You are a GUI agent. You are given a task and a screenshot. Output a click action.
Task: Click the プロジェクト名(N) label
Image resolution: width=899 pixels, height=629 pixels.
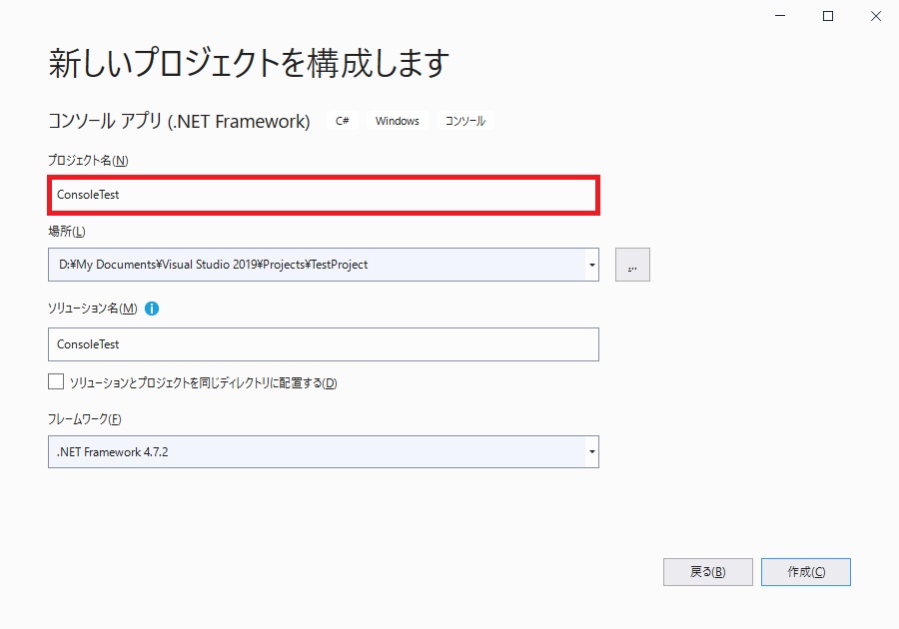pos(88,161)
